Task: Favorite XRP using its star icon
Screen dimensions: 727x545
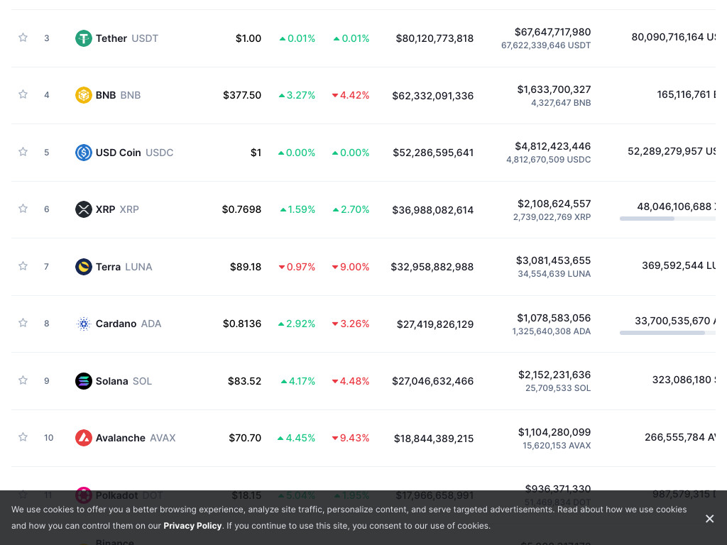Action: [x=23, y=209]
